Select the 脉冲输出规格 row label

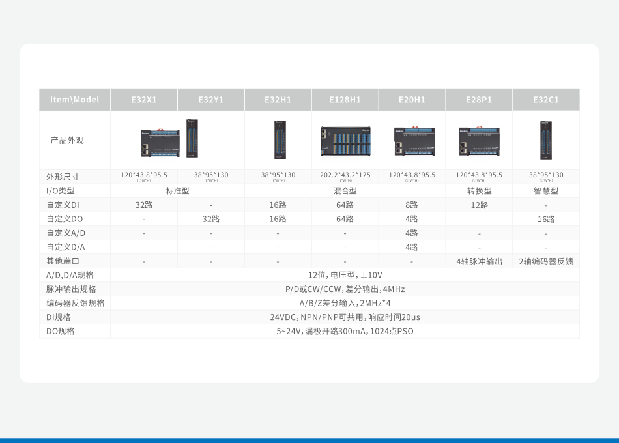click(71, 289)
